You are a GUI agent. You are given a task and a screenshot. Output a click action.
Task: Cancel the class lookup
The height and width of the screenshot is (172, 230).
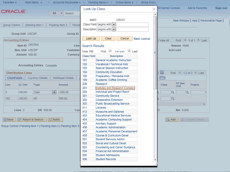coord(125,38)
